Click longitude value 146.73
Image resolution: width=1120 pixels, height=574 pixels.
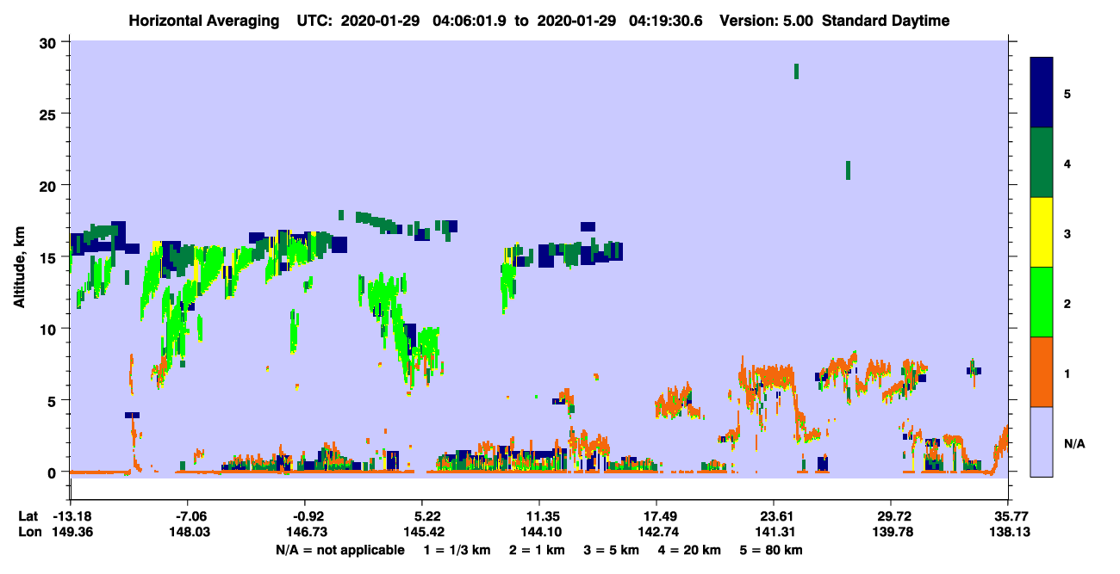pyautogui.click(x=305, y=533)
